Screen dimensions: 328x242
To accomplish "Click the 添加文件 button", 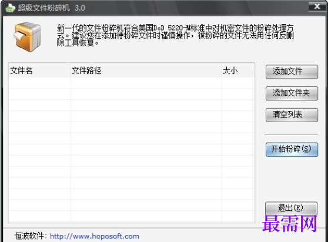I will 292,72.
